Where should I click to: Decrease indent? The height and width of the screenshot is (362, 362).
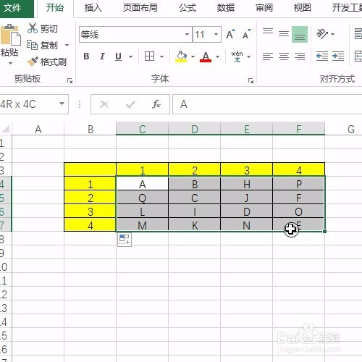pos(322,56)
